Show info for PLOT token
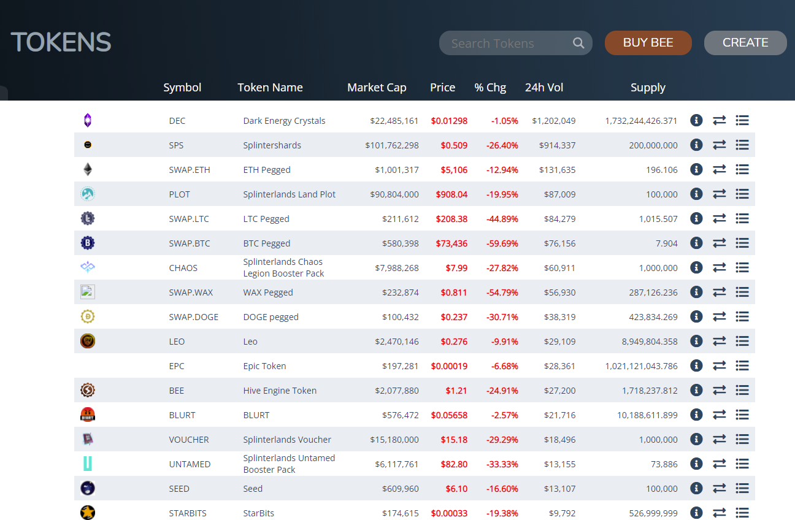 696,194
